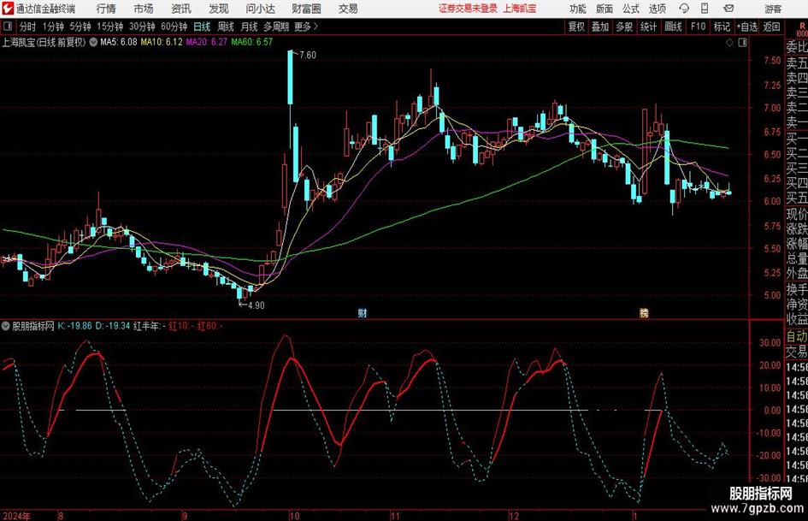
Task: Click the Tongdaxin red logo icon
Action: [7, 9]
